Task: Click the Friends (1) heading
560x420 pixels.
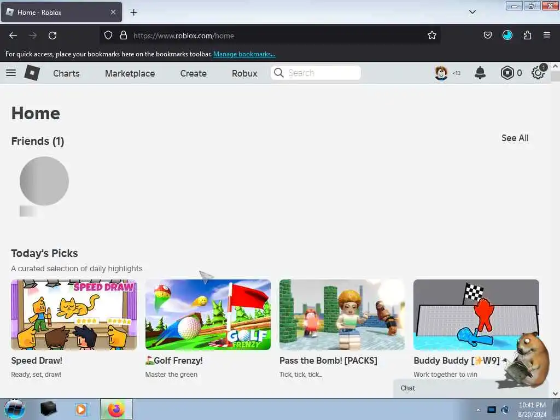Action: (38, 142)
